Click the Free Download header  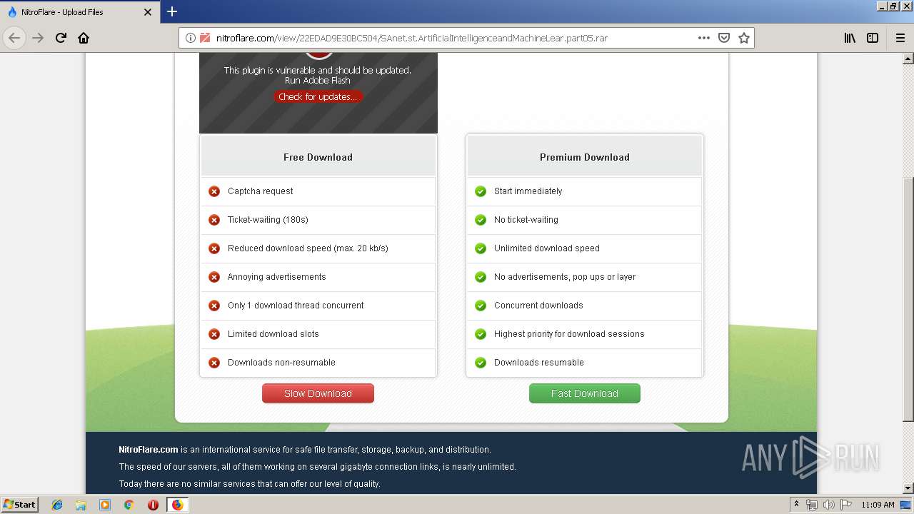pyautogui.click(x=318, y=157)
